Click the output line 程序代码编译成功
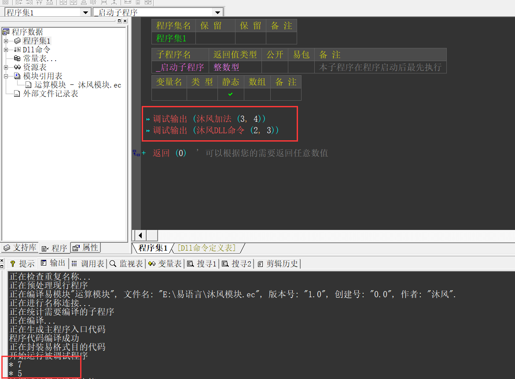This screenshot has height=379, width=515. pyautogui.click(x=44, y=338)
